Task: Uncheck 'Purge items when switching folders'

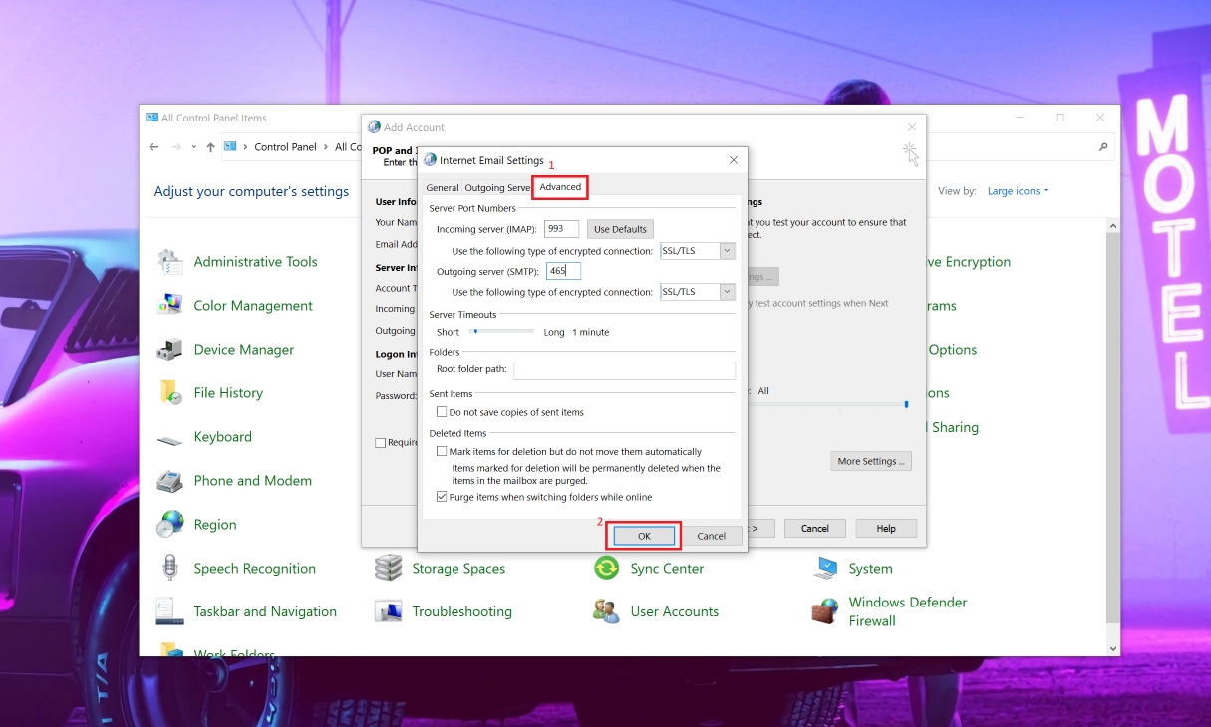Action: [442, 497]
